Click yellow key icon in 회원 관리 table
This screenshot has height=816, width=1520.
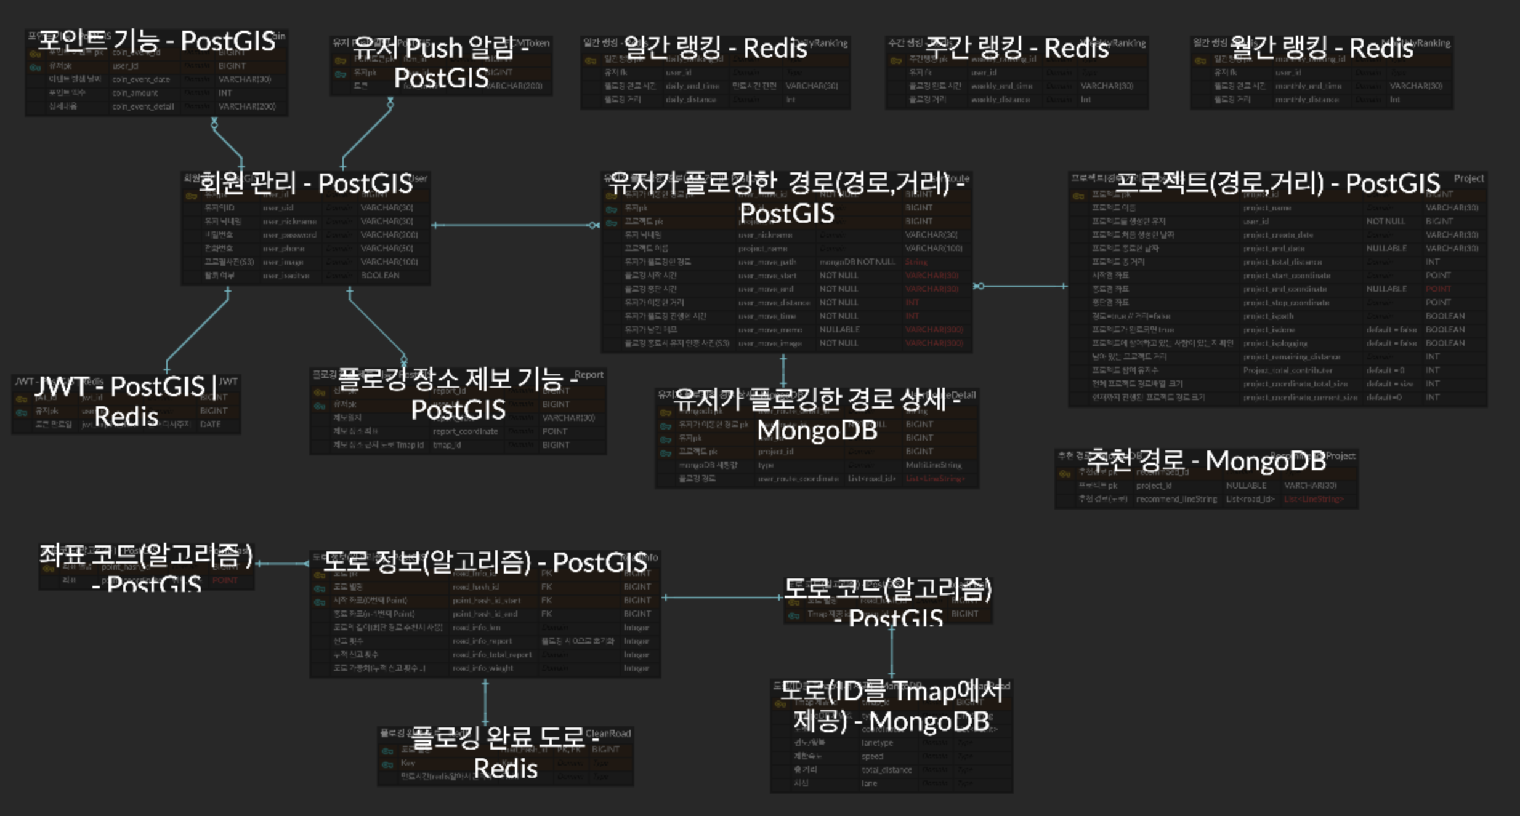point(192,196)
